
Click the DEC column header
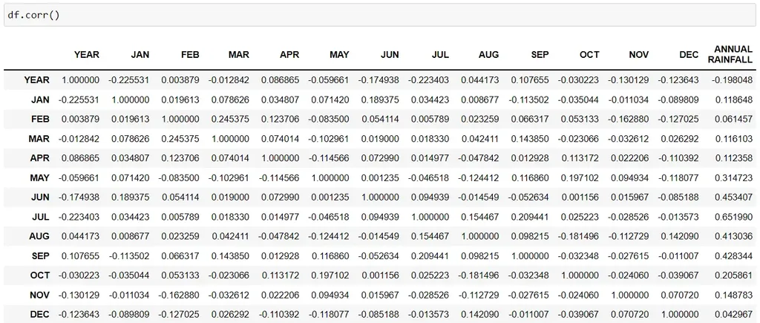coord(688,55)
